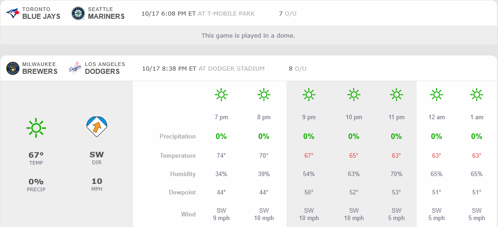Click the sunny icon above 11 pm

(396, 95)
